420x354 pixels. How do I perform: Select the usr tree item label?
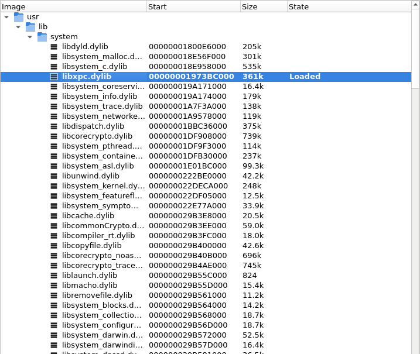33,17
